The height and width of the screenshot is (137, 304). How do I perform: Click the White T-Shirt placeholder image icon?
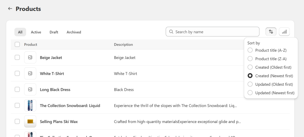click(30, 74)
